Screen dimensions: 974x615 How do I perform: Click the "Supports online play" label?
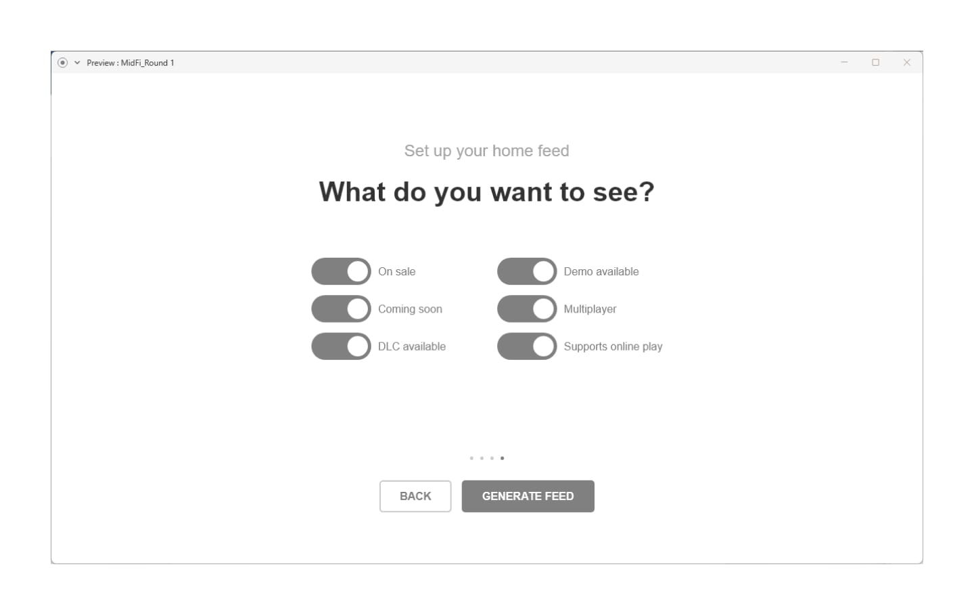click(613, 346)
